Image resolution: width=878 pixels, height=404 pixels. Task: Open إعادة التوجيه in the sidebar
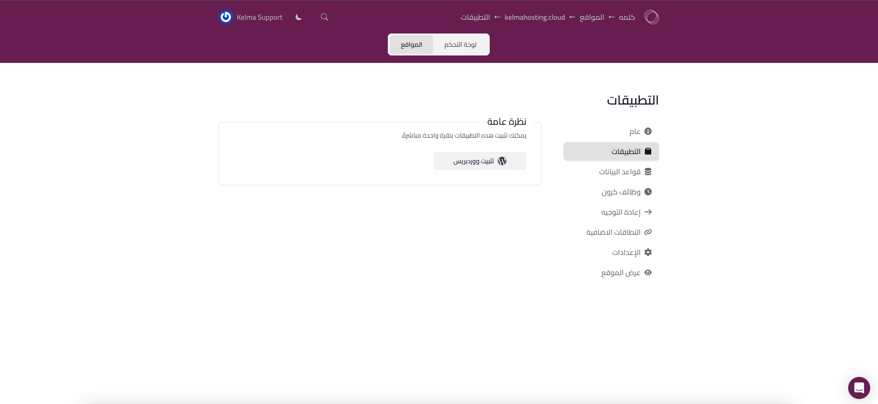click(621, 212)
